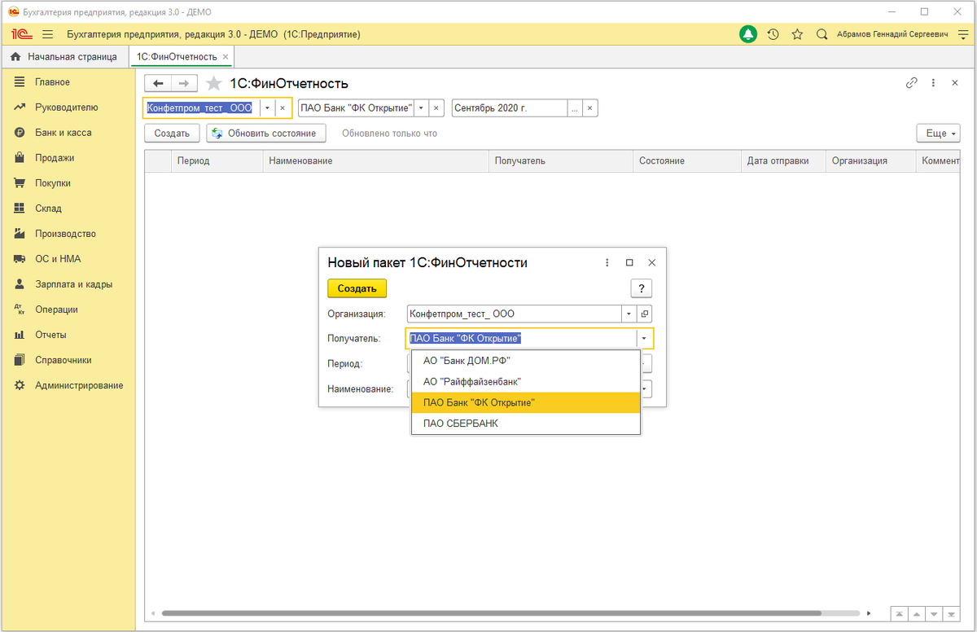The width and height of the screenshot is (977, 632).
Task: Open Производство section
Action: tap(68, 234)
